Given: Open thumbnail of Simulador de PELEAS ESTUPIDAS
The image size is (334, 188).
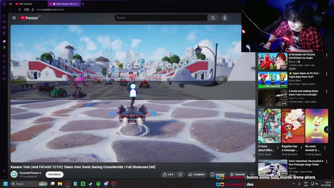Looking at the screenshot, I should [273, 61].
